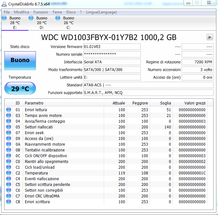Click the firmware version field
This screenshot has width=218, height=215.
click(x=112, y=47)
